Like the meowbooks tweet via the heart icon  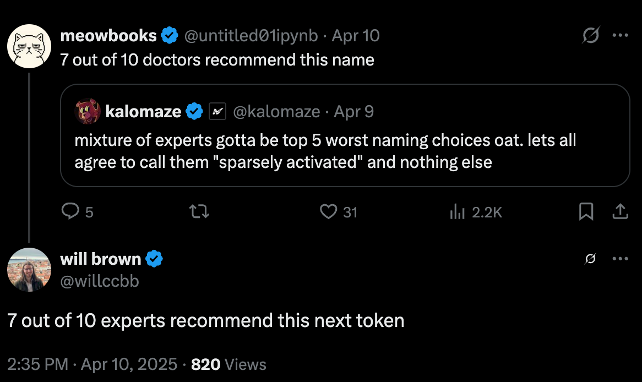pyautogui.click(x=328, y=212)
